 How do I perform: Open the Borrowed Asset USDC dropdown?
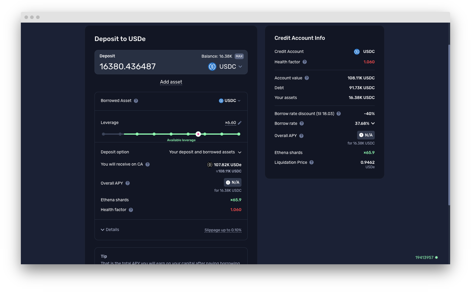pos(230,101)
